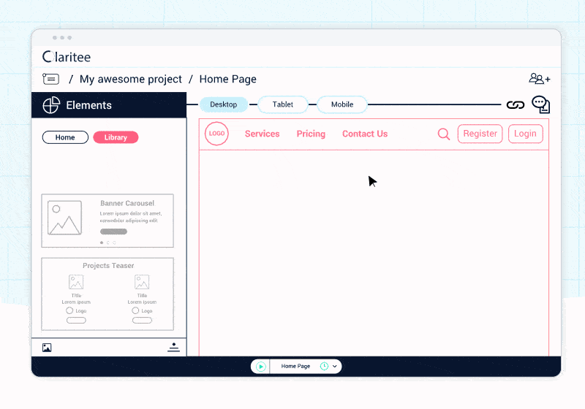The width and height of the screenshot is (585, 409).
Task: Click the project list icon beside breadcrumb
Action: tap(50, 79)
